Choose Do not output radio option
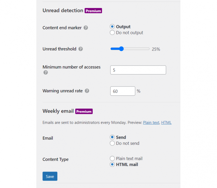217x188 pixels. [112, 33]
